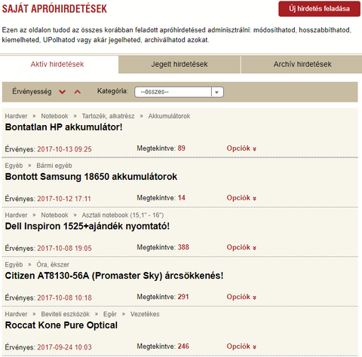Click Vezetékes breadcrumb
The height and width of the screenshot is (357, 362).
point(145,314)
